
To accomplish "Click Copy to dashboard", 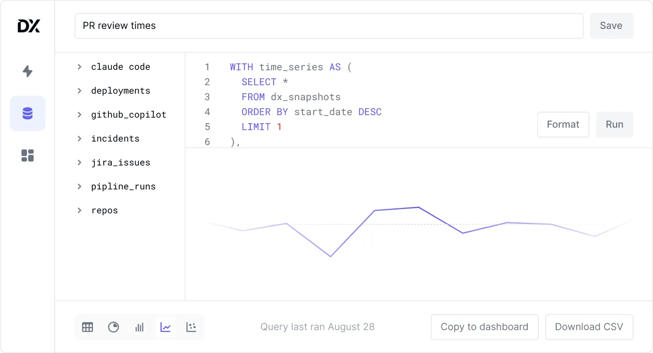I will [484, 327].
